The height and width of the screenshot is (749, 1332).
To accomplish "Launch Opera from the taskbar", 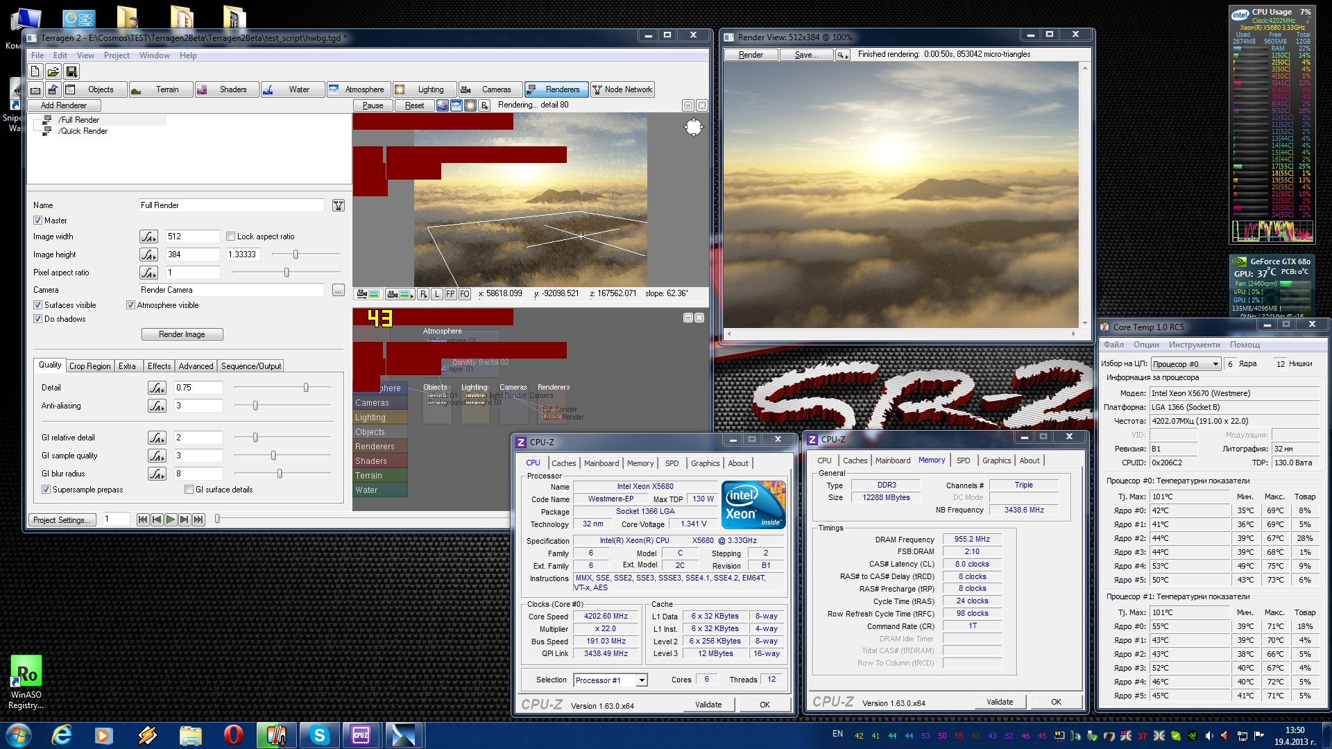I will point(233,734).
